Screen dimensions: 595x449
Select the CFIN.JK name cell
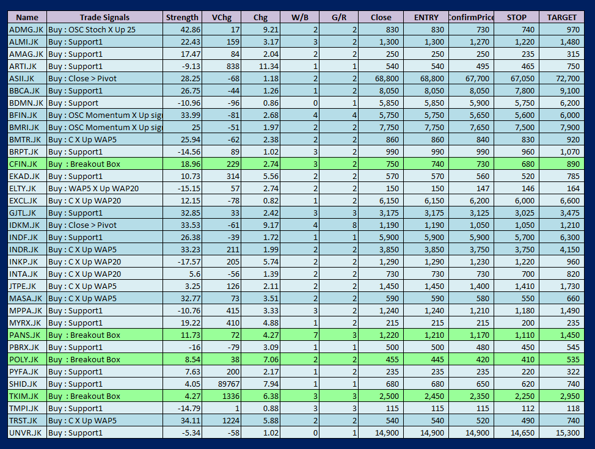pos(27,164)
